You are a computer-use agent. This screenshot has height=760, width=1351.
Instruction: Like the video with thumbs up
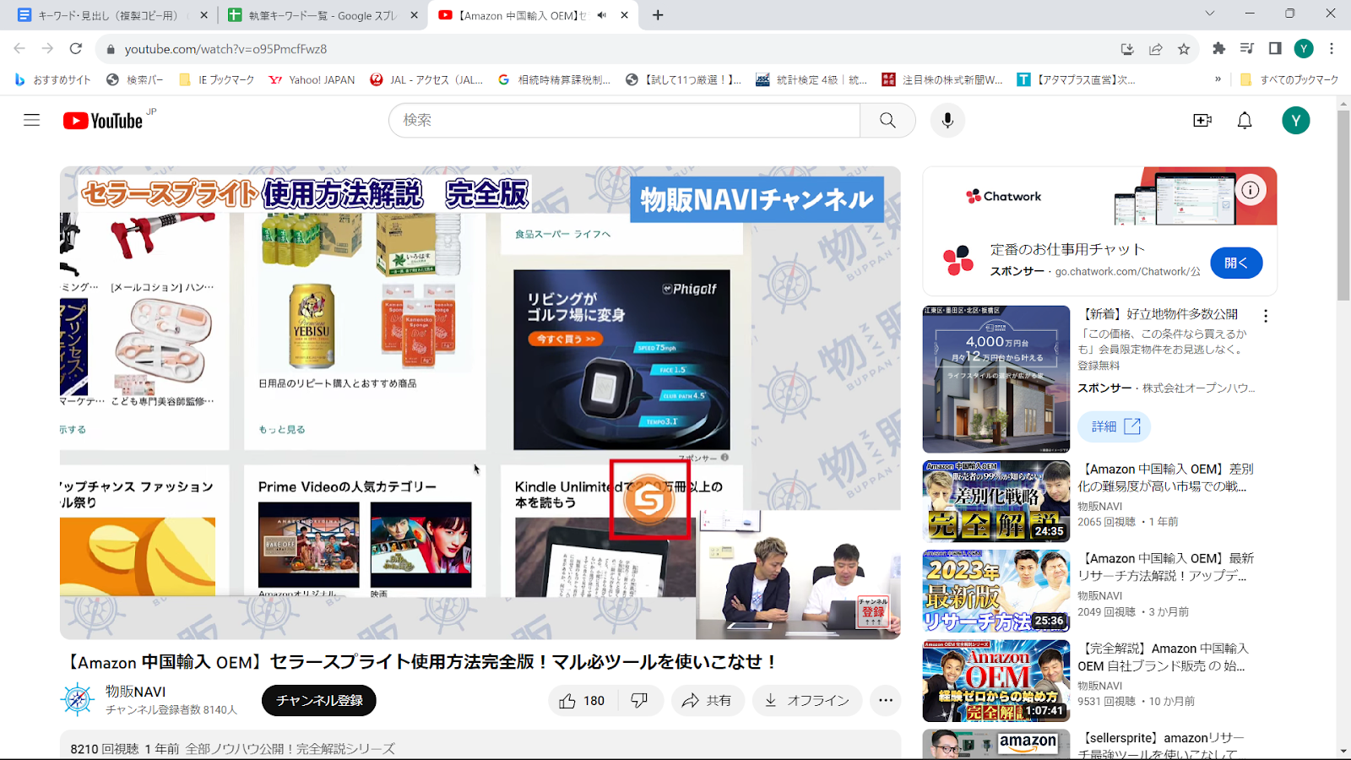point(583,700)
